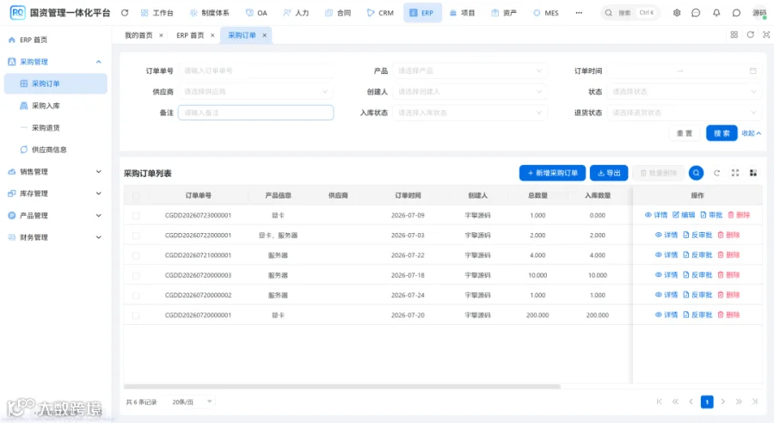Open the more modules ellipsis menu
This screenshot has width=774, height=423.
(579, 13)
